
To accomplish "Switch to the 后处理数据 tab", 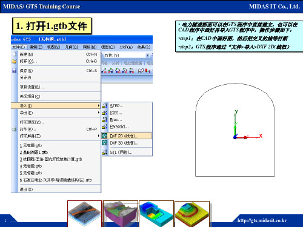I will point(133,63).
